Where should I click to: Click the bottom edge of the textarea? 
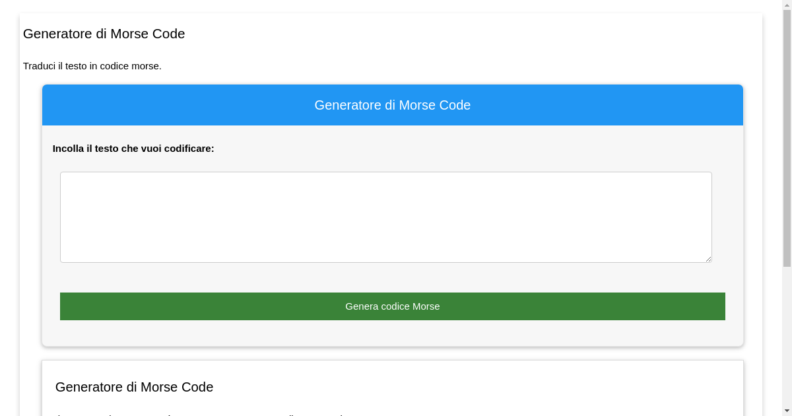pos(385,262)
